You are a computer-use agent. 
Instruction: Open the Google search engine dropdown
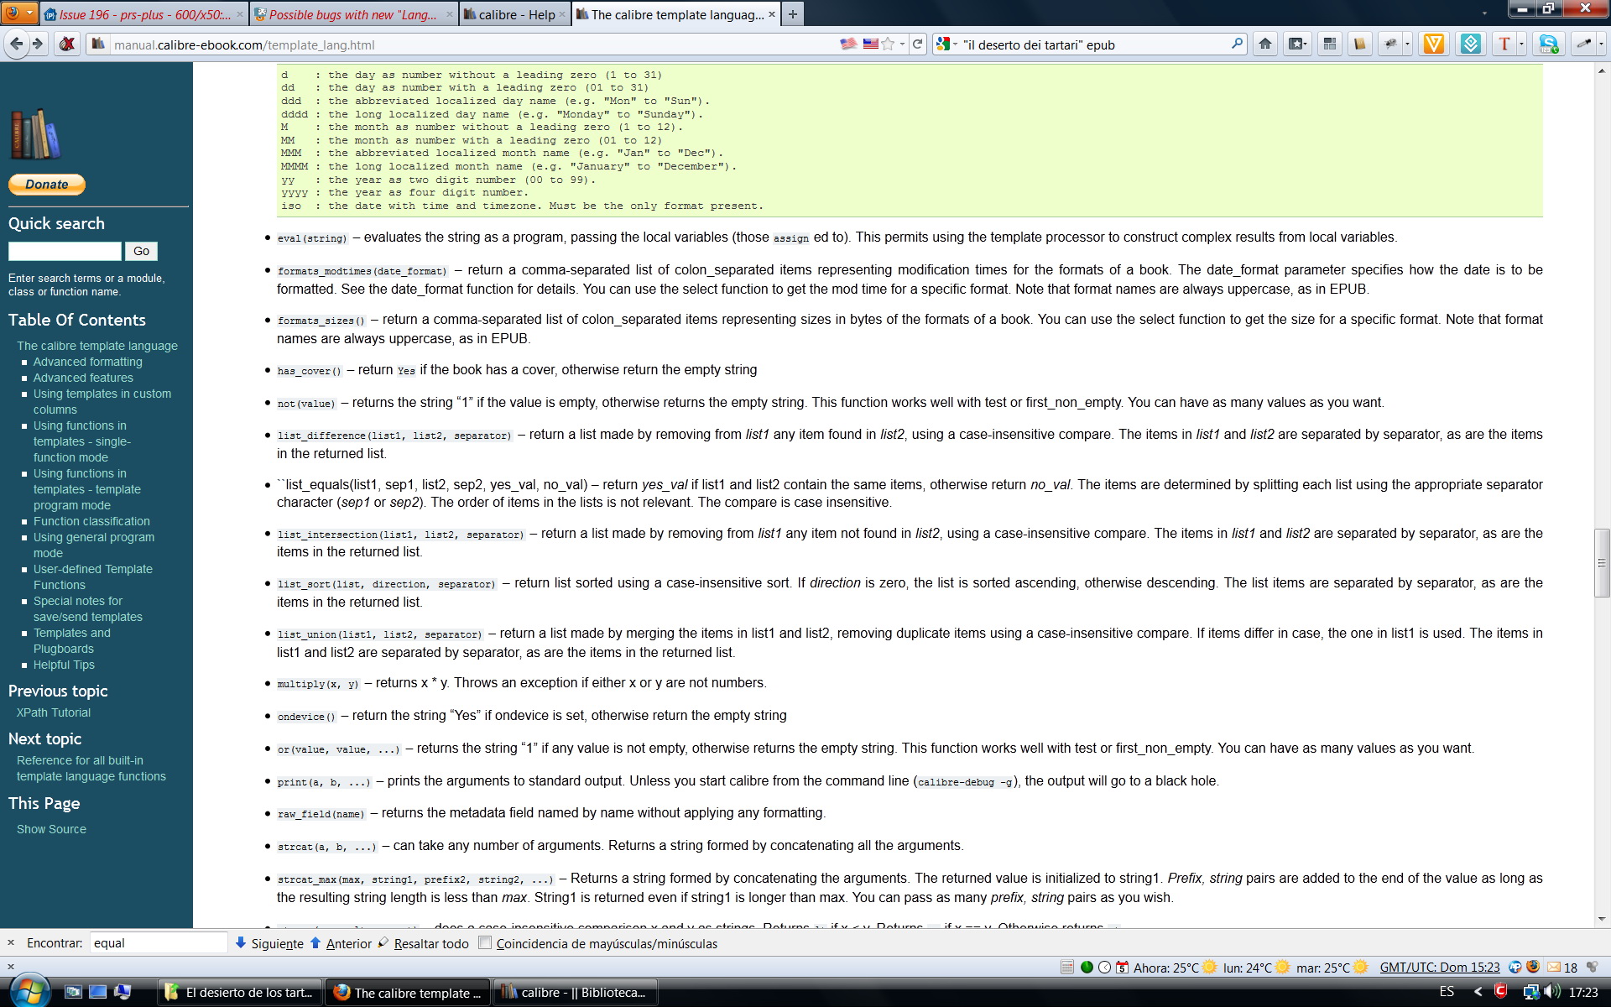click(x=946, y=44)
